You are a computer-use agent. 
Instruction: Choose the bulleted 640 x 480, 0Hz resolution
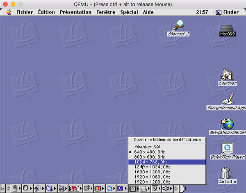pyautogui.click(x=167, y=152)
